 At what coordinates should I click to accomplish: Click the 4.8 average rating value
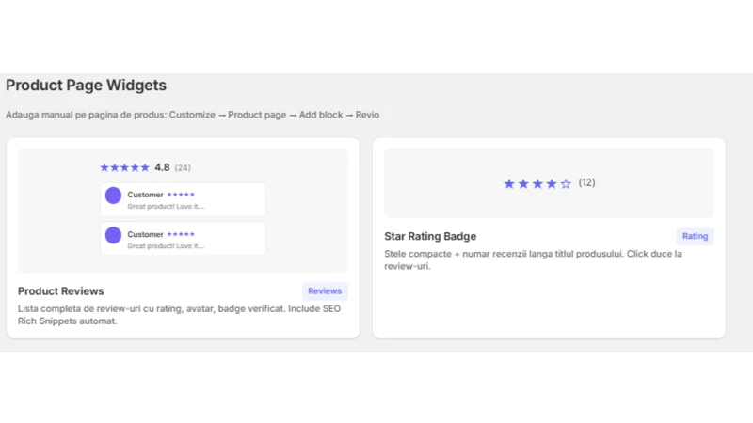pyautogui.click(x=162, y=167)
